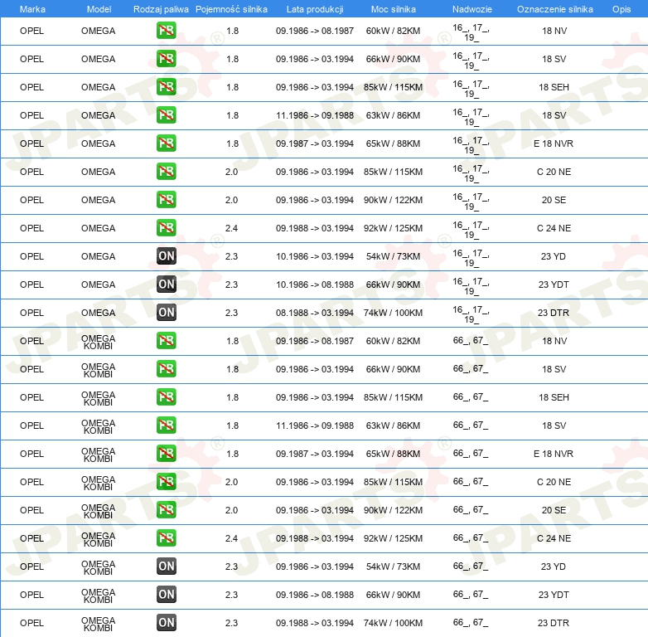Click the Opis column header
This screenshot has width=648, height=637.
click(621, 9)
